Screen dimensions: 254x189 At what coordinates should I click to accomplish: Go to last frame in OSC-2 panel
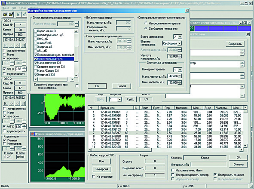click(23, 104)
